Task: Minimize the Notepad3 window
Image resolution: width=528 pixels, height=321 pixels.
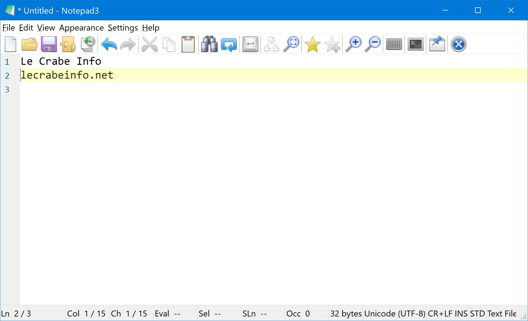Action: [x=445, y=10]
